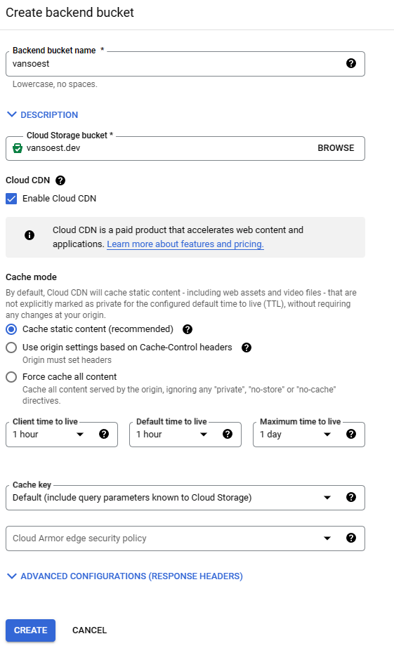
Task: Click the CREATE button
Action: tap(31, 630)
